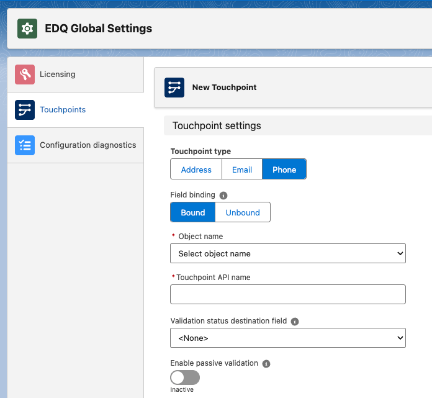
Task: Open the Validation status destination field dropdown
Action: pos(287,338)
